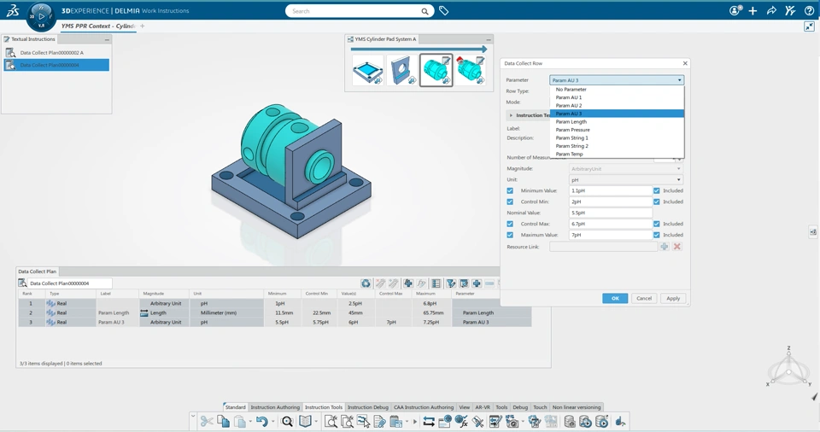Screen dimensions: 820x432
Task: Toggle the Maximum Value checkbox
Action: click(x=510, y=235)
